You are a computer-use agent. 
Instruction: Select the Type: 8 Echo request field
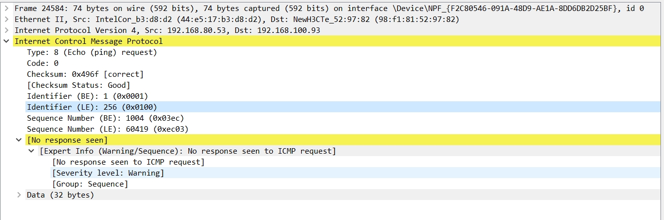[92, 52]
